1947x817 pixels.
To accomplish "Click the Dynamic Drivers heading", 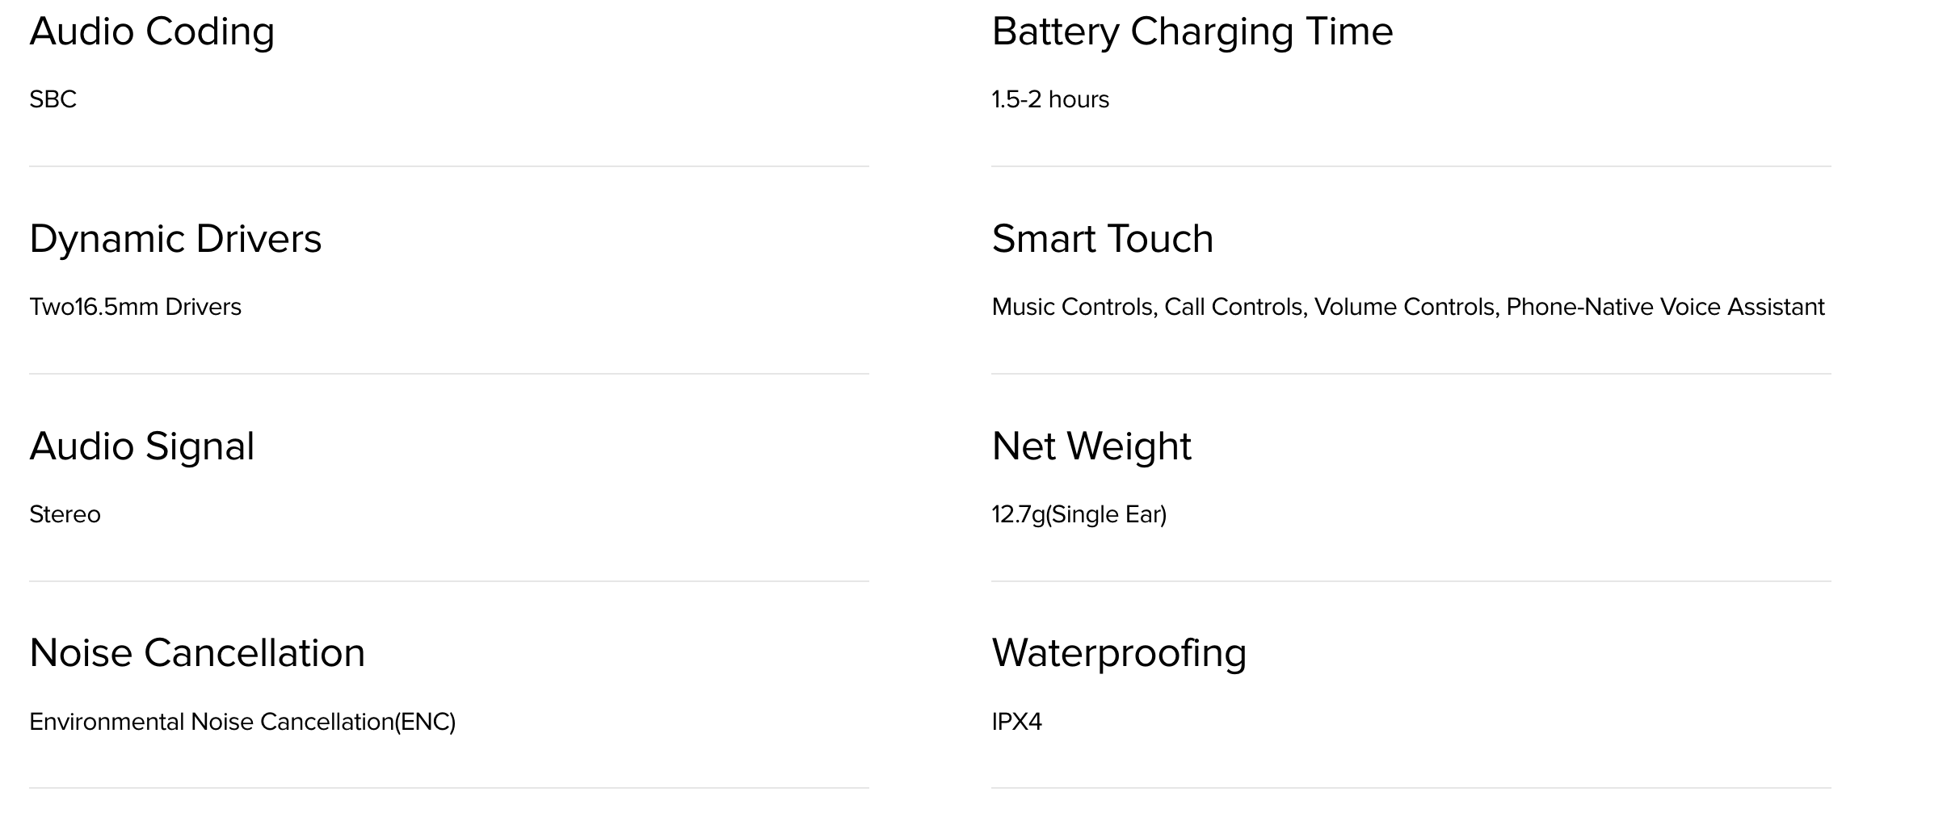I will [175, 239].
